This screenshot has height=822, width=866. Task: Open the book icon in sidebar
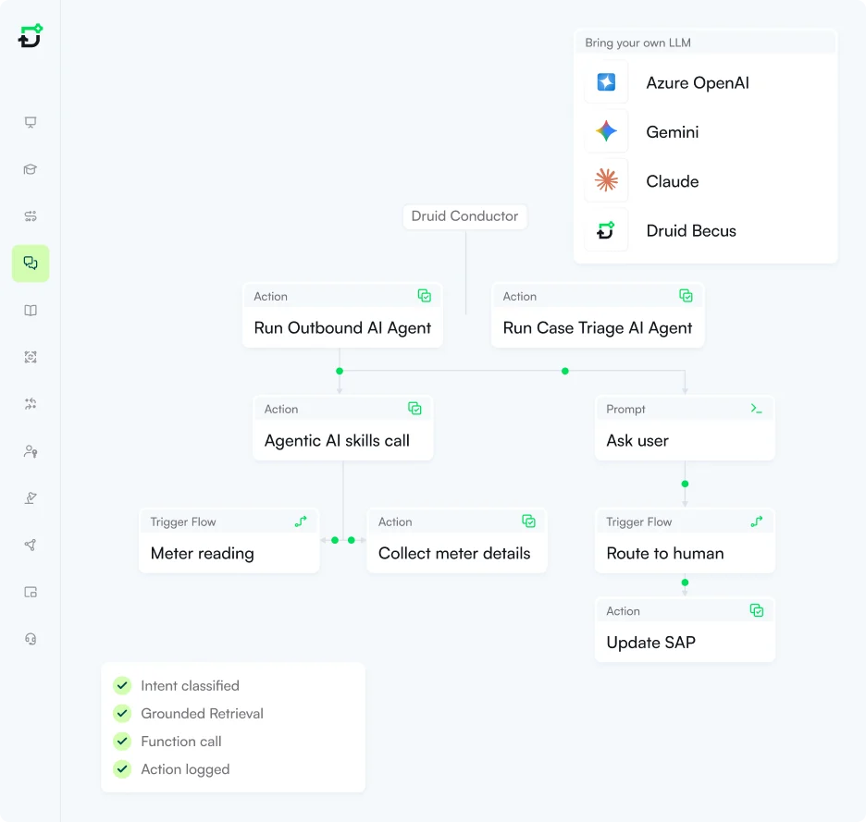coord(31,311)
